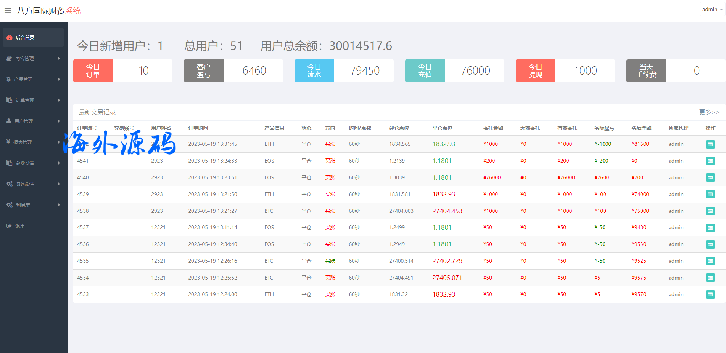The image size is (726, 353).
Task: Open details icon for order 4533
Action: click(710, 294)
